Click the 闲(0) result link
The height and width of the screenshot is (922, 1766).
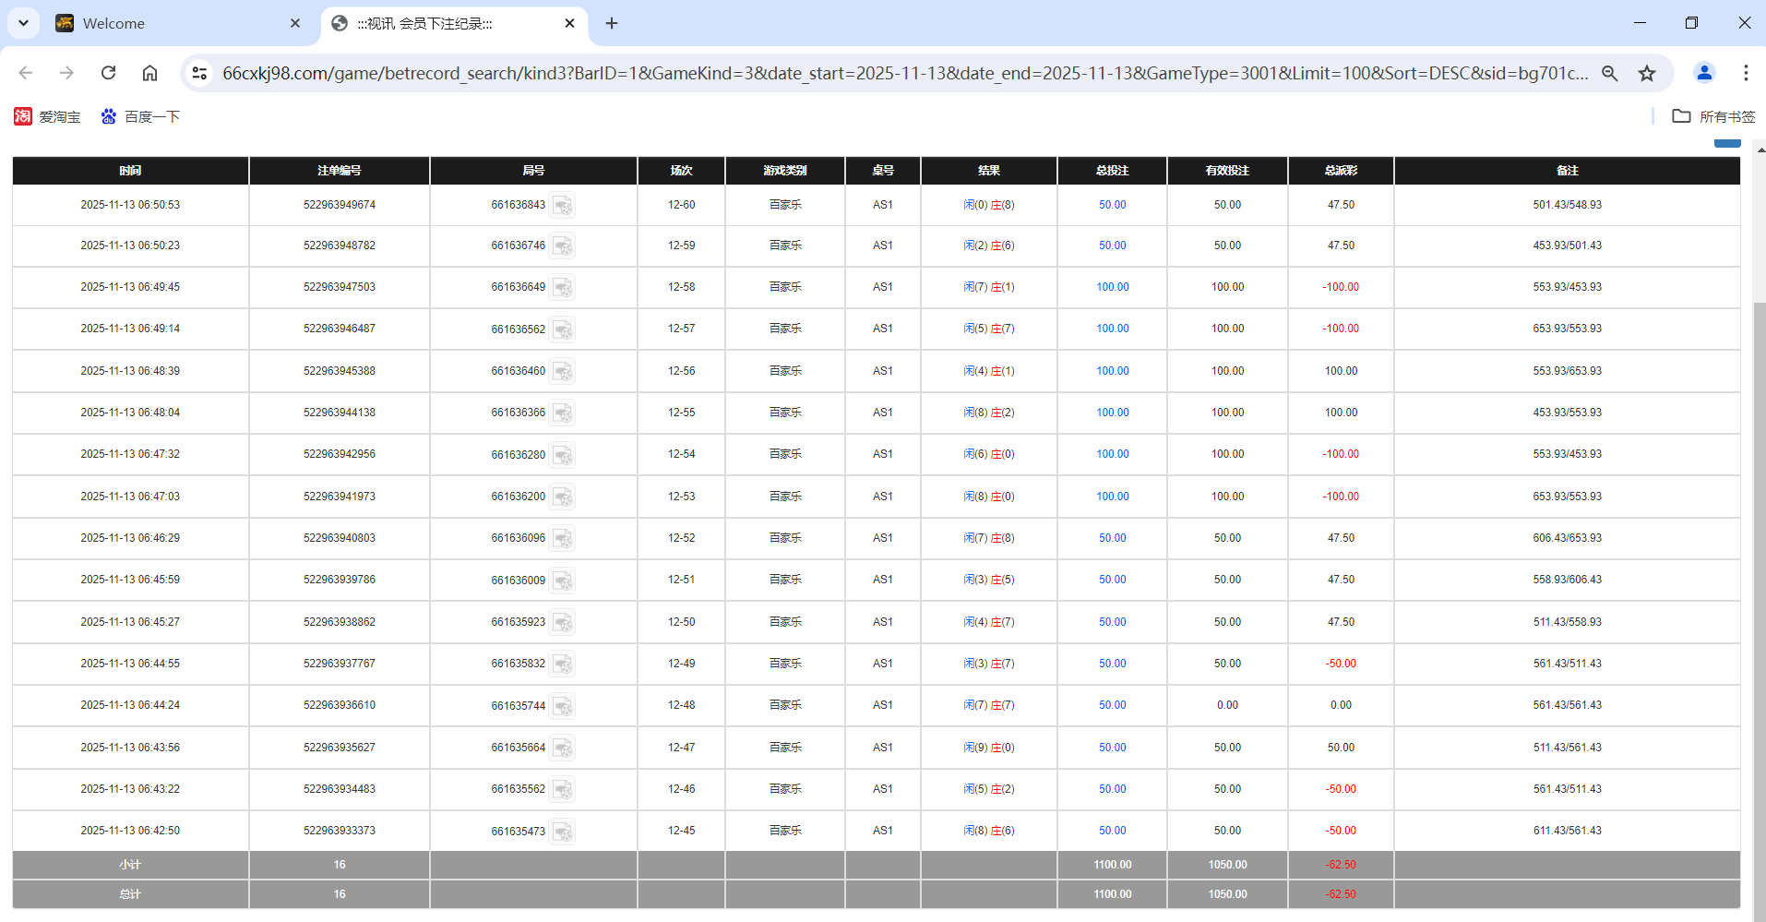973,205
